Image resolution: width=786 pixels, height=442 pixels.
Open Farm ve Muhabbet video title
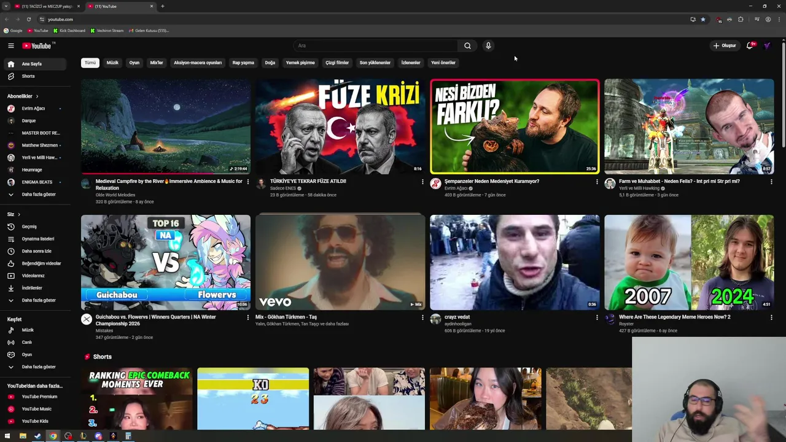(679, 181)
